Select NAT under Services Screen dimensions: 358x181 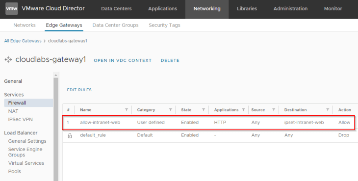(x=13, y=111)
